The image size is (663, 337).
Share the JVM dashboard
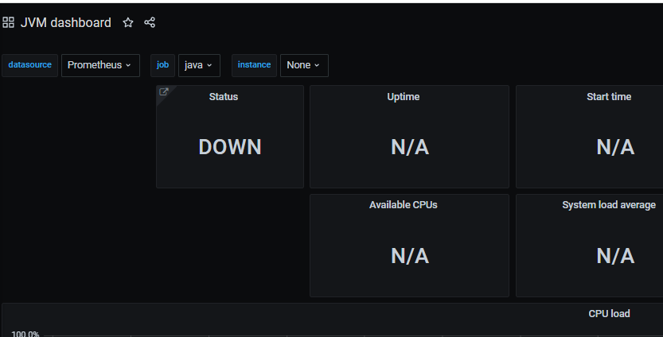pyautogui.click(x=150, y=22)
